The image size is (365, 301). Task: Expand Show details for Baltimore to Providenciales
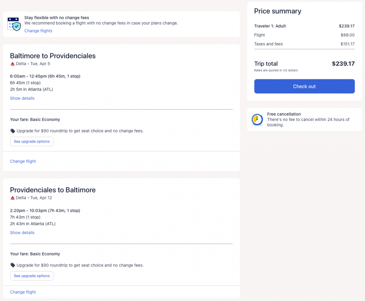point(22,98)
